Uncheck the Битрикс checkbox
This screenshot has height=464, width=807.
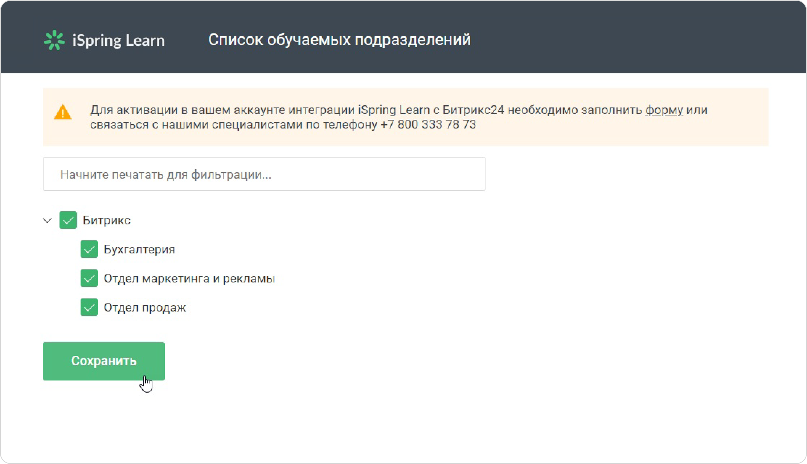pos(68,220)
